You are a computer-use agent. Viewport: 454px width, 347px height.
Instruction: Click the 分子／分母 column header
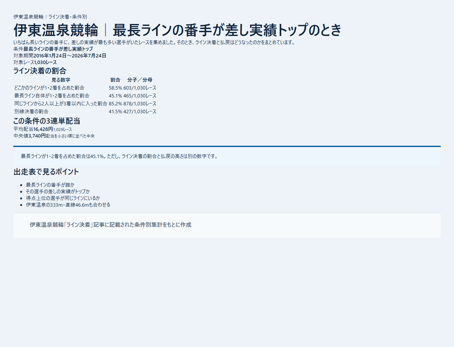pos(140,80)
